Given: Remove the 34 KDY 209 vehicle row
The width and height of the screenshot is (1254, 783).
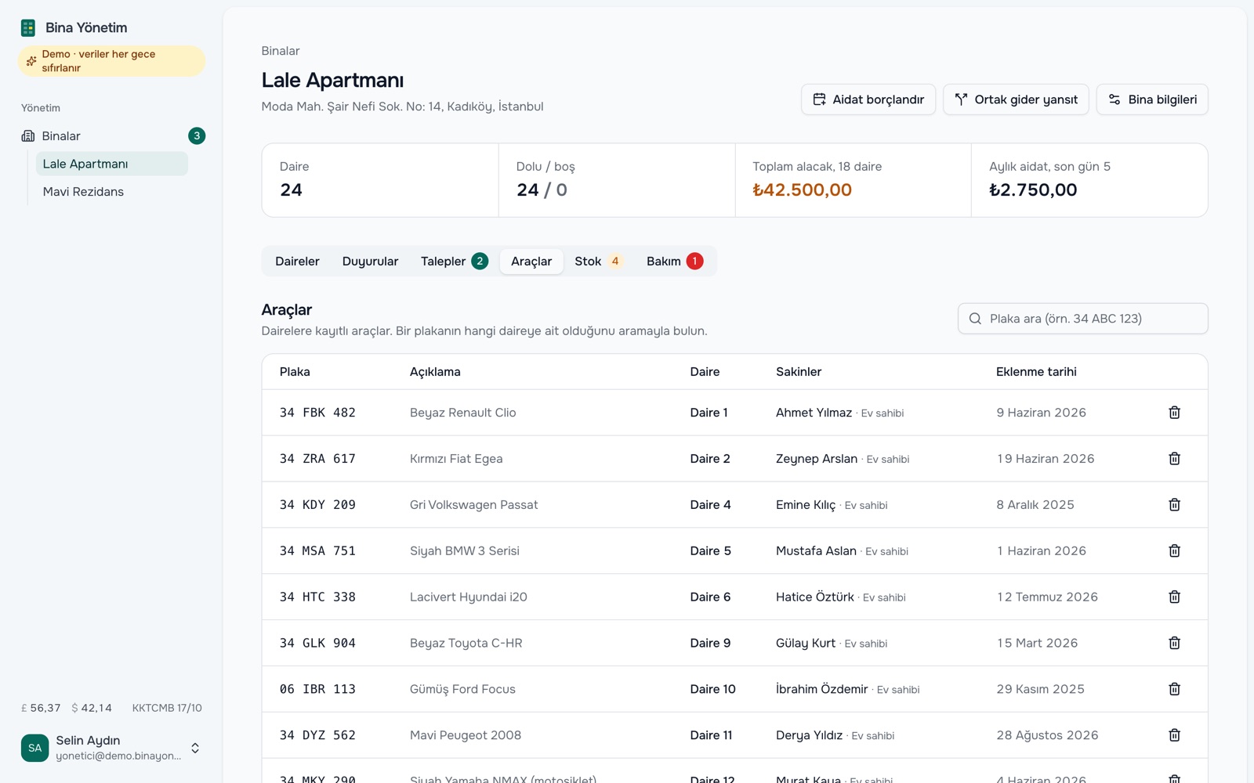Looking at the screenshot, I should 1174,505.
